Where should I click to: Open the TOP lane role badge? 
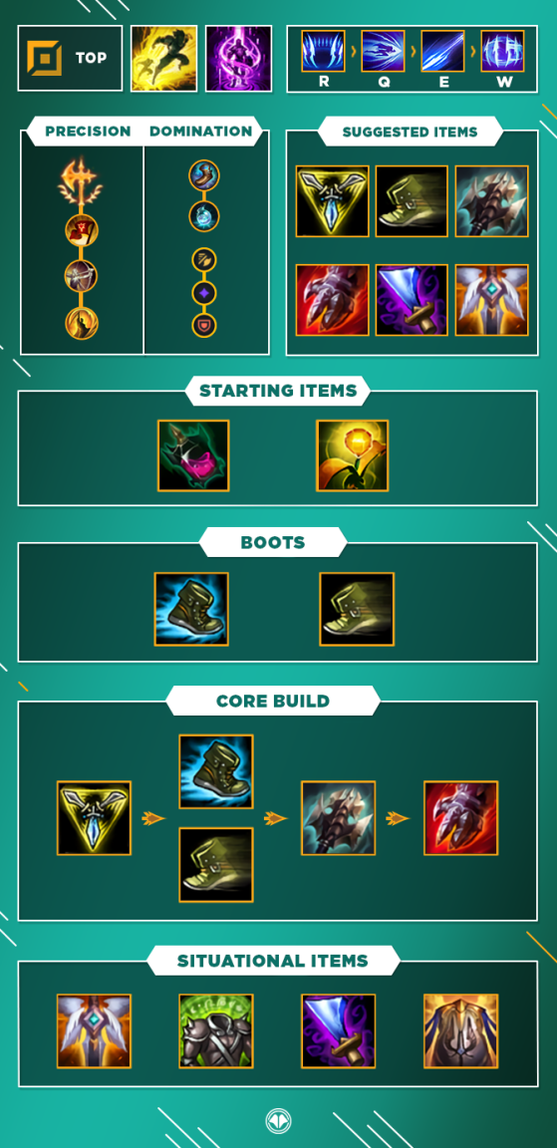71,59
